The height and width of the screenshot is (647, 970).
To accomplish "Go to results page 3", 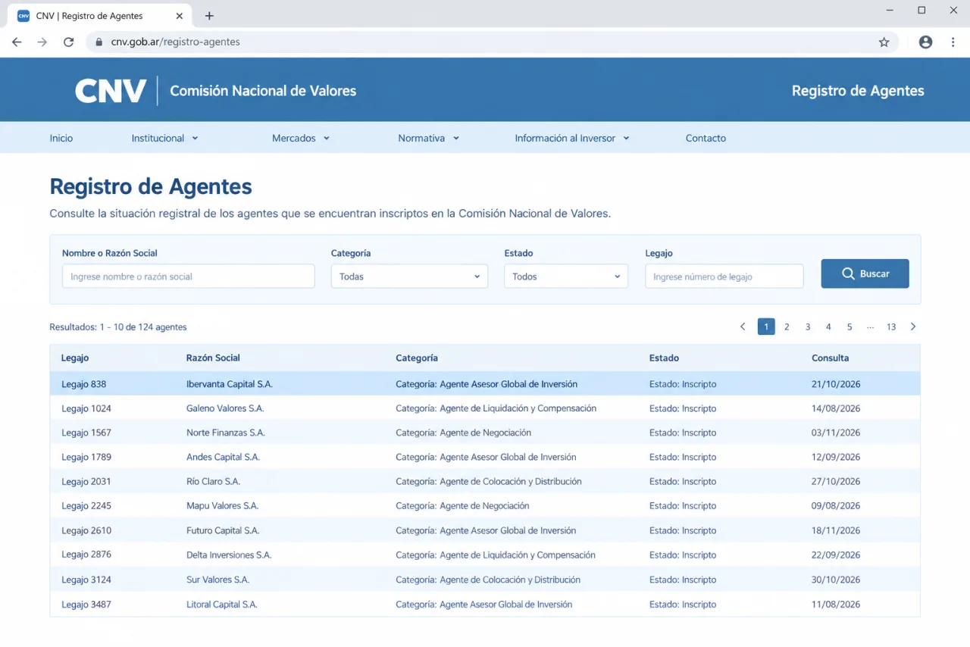I will tap(808, 327).
